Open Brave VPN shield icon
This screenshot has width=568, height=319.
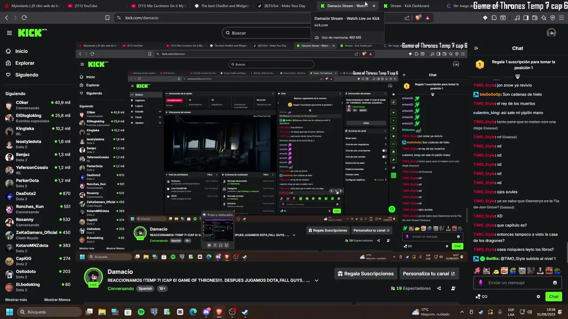point(552,18)
